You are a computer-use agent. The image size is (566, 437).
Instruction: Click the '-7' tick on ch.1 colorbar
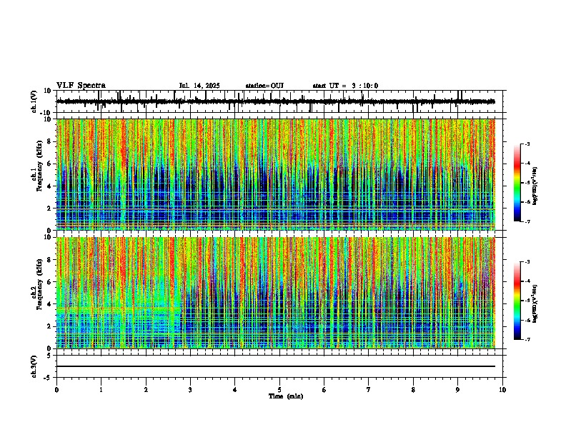point(527,221)
